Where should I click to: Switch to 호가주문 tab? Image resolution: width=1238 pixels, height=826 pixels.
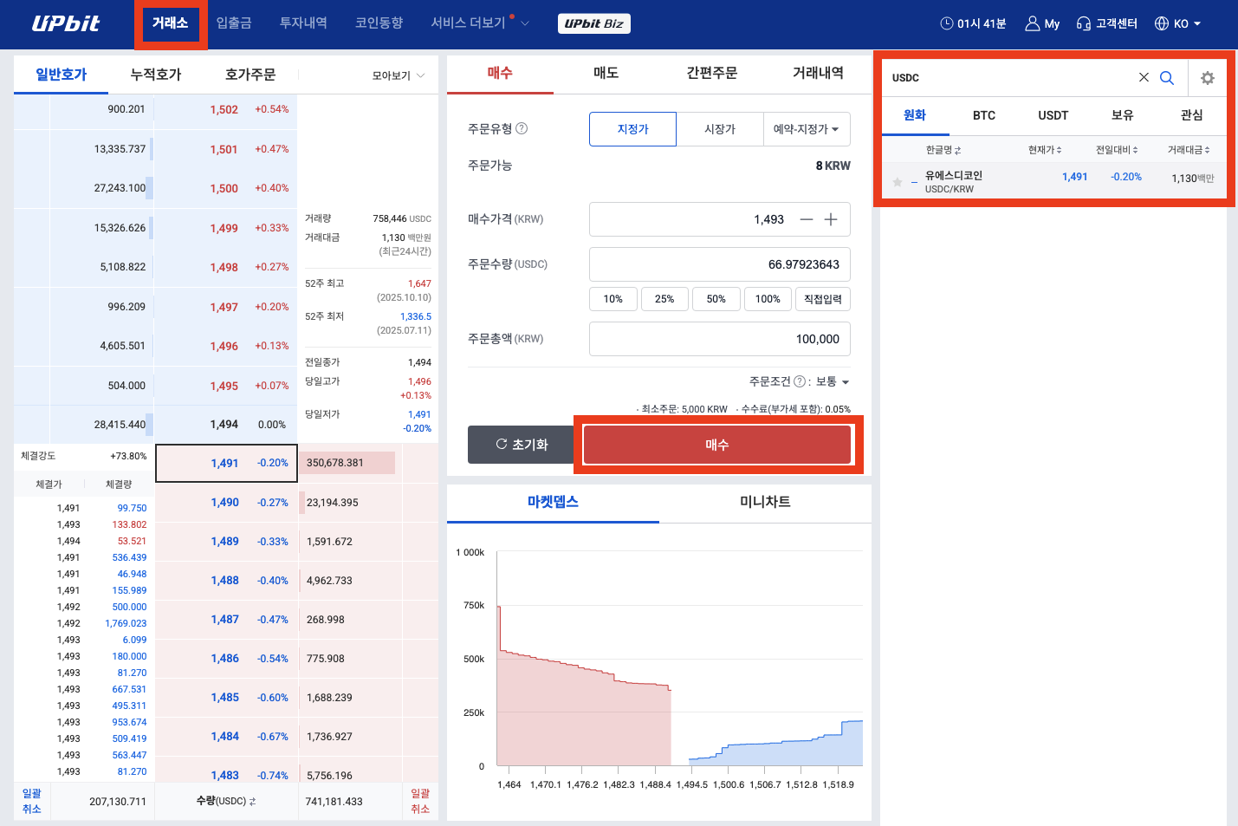[x=250, y=75]
